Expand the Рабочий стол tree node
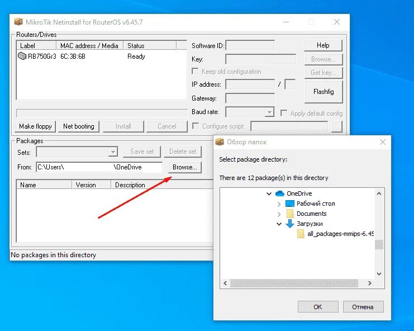 tap(279, 204)
